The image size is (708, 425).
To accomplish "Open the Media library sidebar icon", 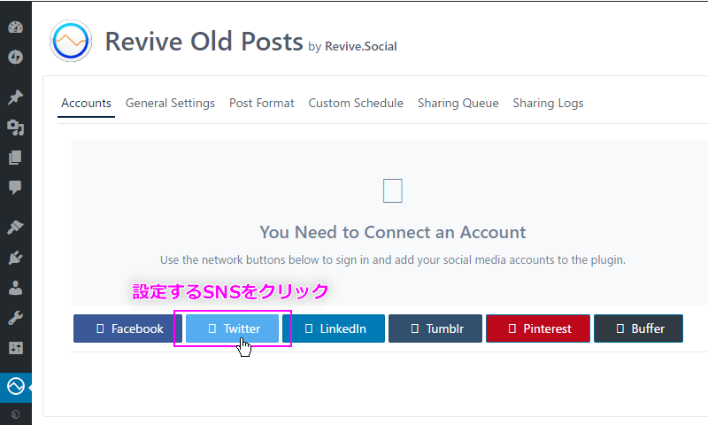I will click(15, 127).
